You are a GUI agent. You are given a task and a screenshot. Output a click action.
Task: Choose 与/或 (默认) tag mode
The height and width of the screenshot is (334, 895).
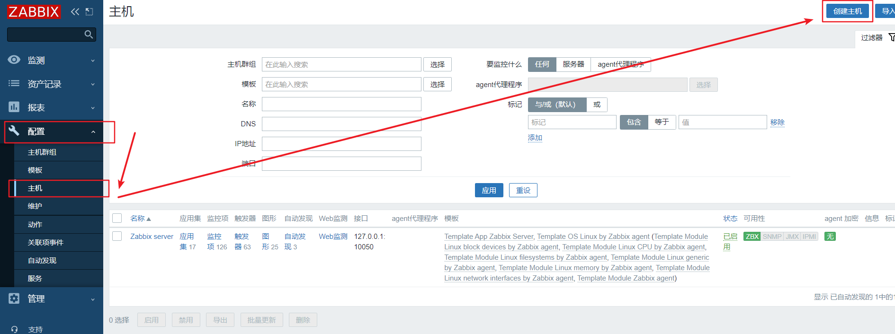557,105
